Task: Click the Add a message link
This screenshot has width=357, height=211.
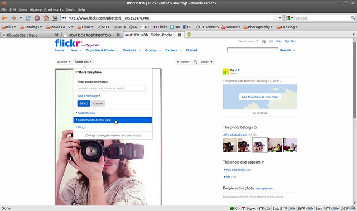Action: coord(88,96)
